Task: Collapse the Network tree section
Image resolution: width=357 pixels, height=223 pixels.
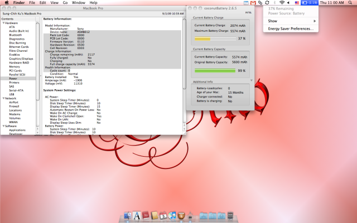Action: [x=4, y=98]
